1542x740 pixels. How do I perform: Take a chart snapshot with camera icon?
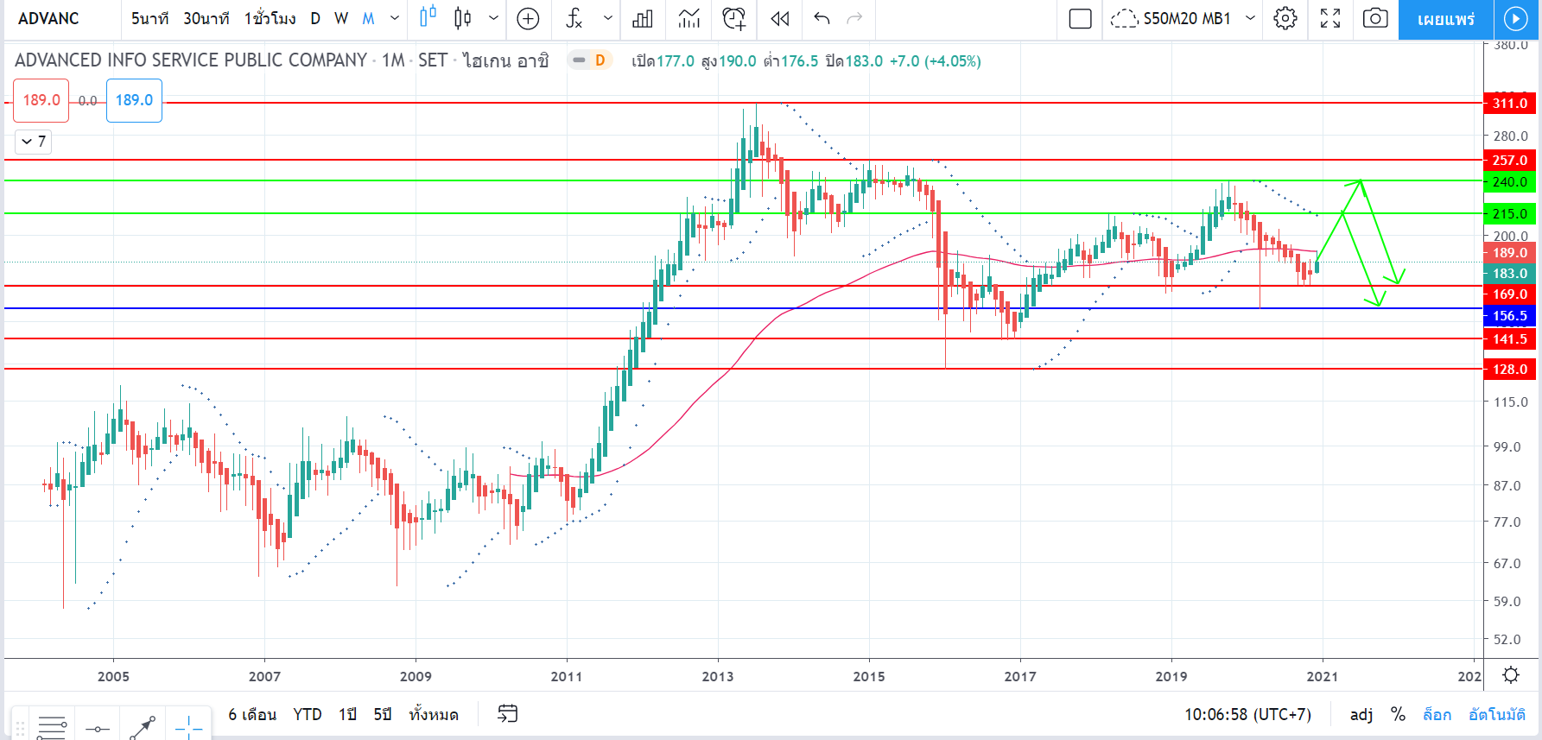point(1375,18)
